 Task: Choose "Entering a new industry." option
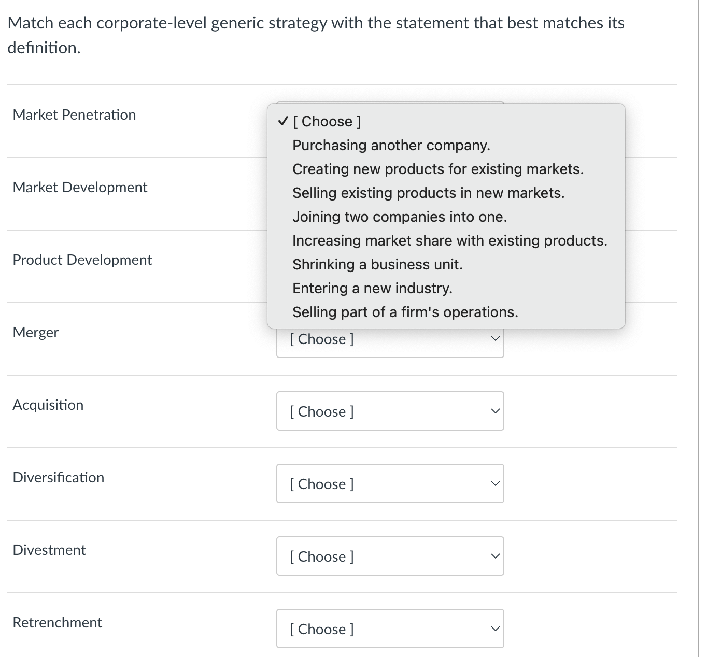[372, 288]
